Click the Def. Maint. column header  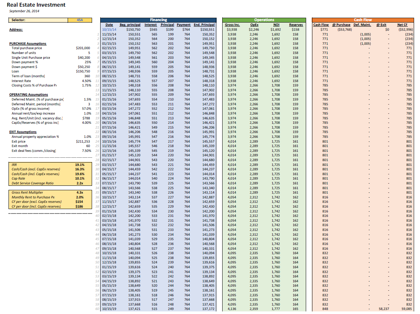click(362, 25)
